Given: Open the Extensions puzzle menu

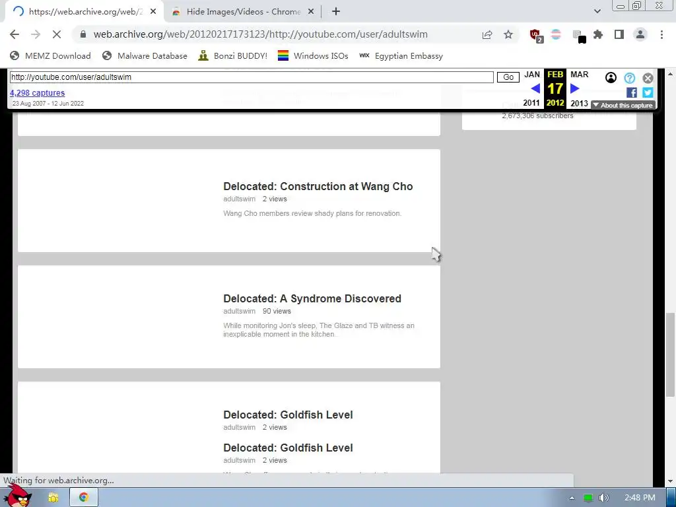Looking at the screenshot, I should [598, 34].
